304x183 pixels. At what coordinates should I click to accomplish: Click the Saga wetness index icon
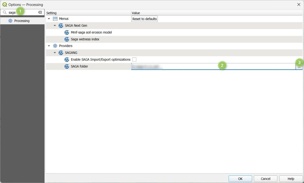tap(67, 39)
